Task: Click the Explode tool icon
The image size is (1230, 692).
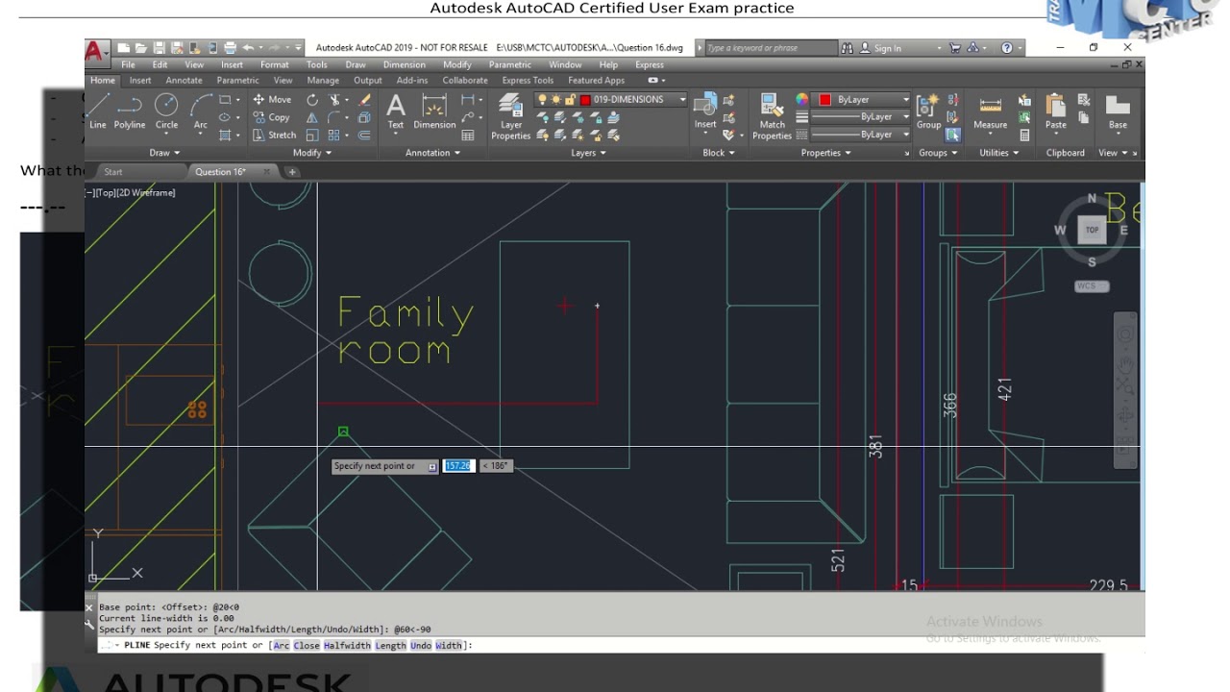Action: tap(364, 117)
